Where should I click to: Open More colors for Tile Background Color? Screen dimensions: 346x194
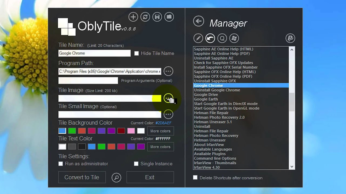pyautogui.click(x=160, y=131)
